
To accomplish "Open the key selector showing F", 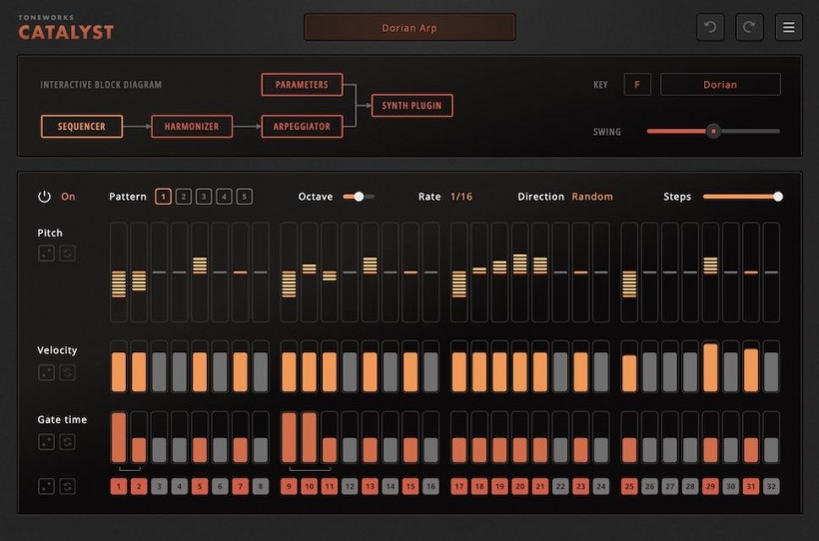I will 636,85.
